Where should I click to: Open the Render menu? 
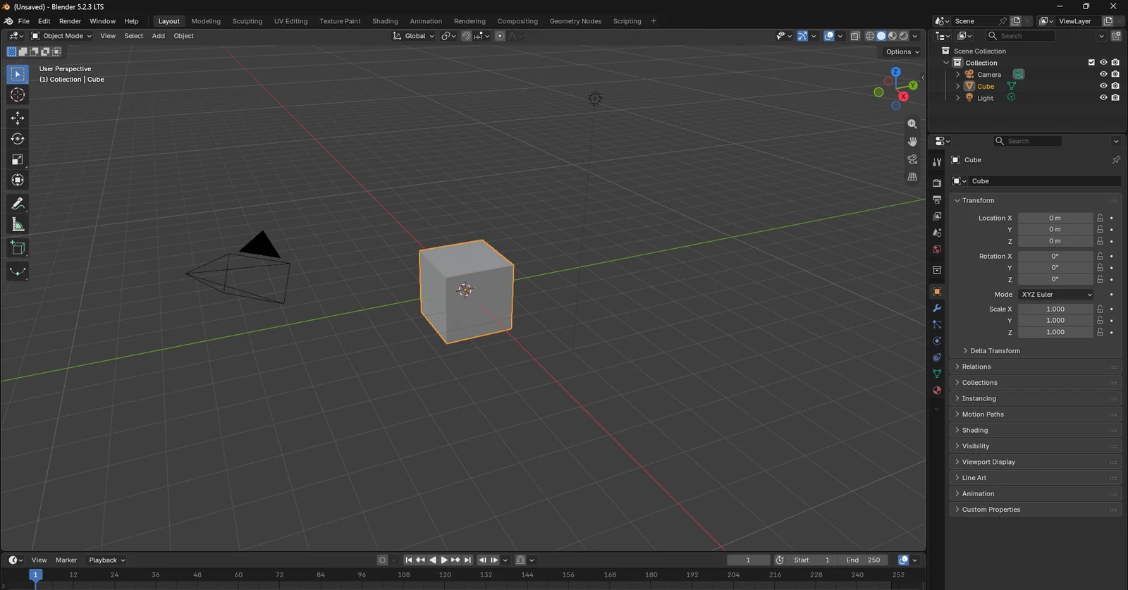click(70, 21)
